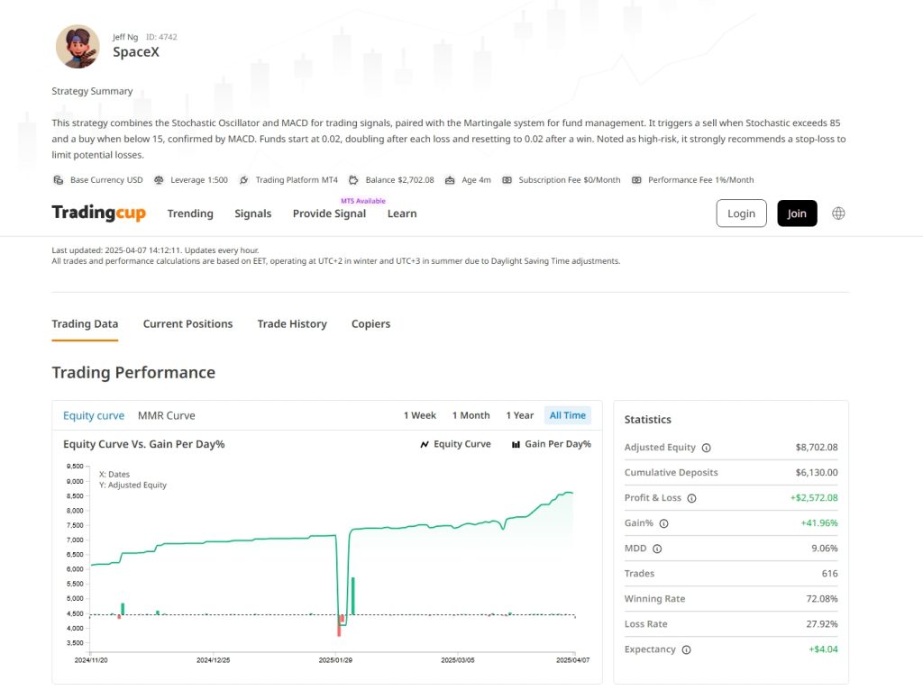Screen dimensions: 923x699
Task: Click the Expectancy info icon
Action: [686, 649]
